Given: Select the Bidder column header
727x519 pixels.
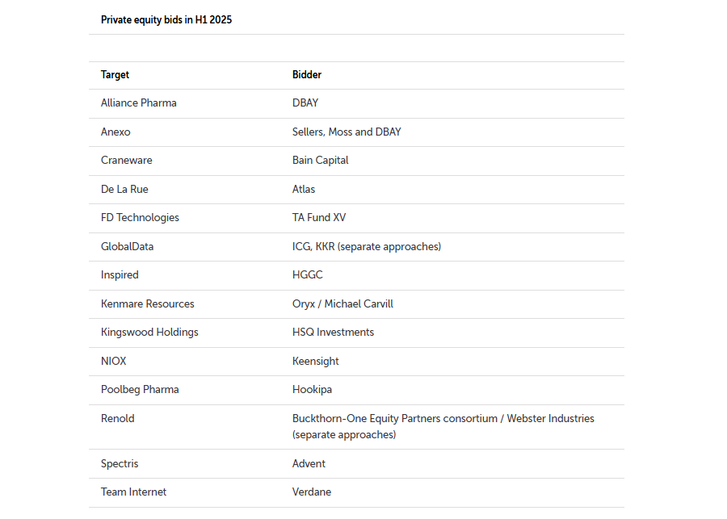Looking at the screenshot, I should tap(306, 74).
